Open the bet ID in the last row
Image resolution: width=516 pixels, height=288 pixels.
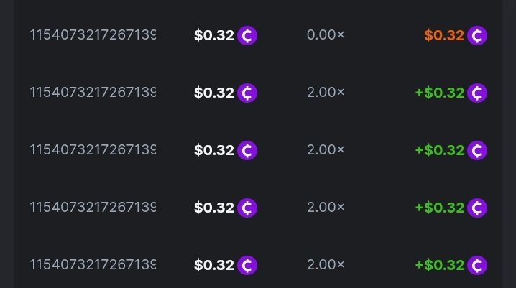93,265
